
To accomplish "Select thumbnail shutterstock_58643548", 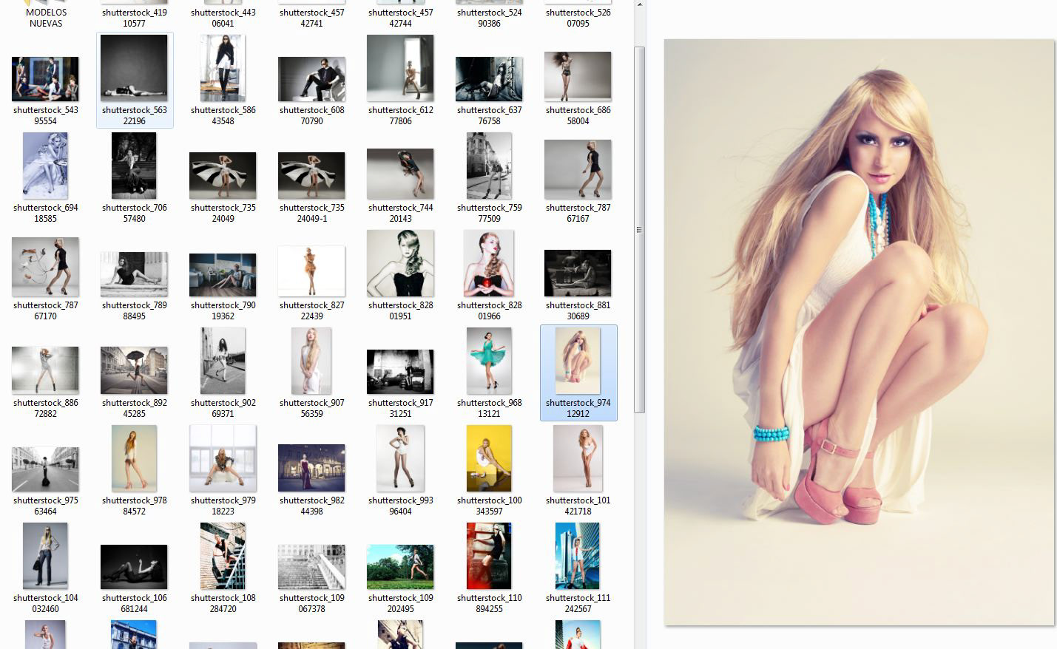I will (x=223, y=68).
